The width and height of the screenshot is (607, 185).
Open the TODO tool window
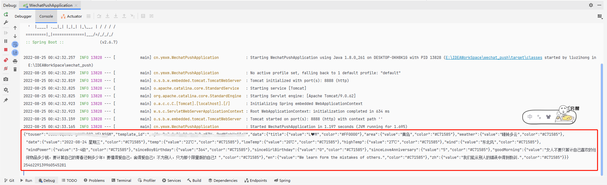click(x=69, y=181)
